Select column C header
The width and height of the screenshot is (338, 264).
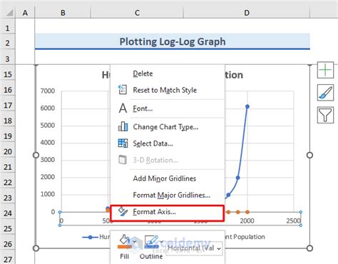tap(137, 13)
